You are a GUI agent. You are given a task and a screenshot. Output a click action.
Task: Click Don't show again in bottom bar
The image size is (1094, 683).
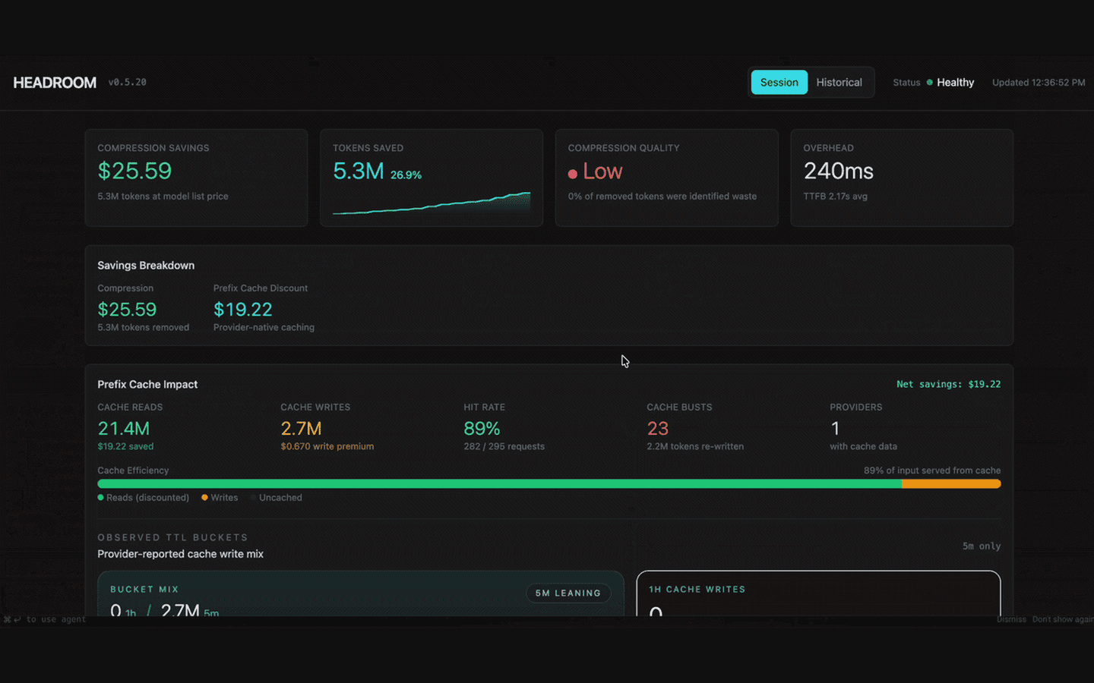[1062, 620]
